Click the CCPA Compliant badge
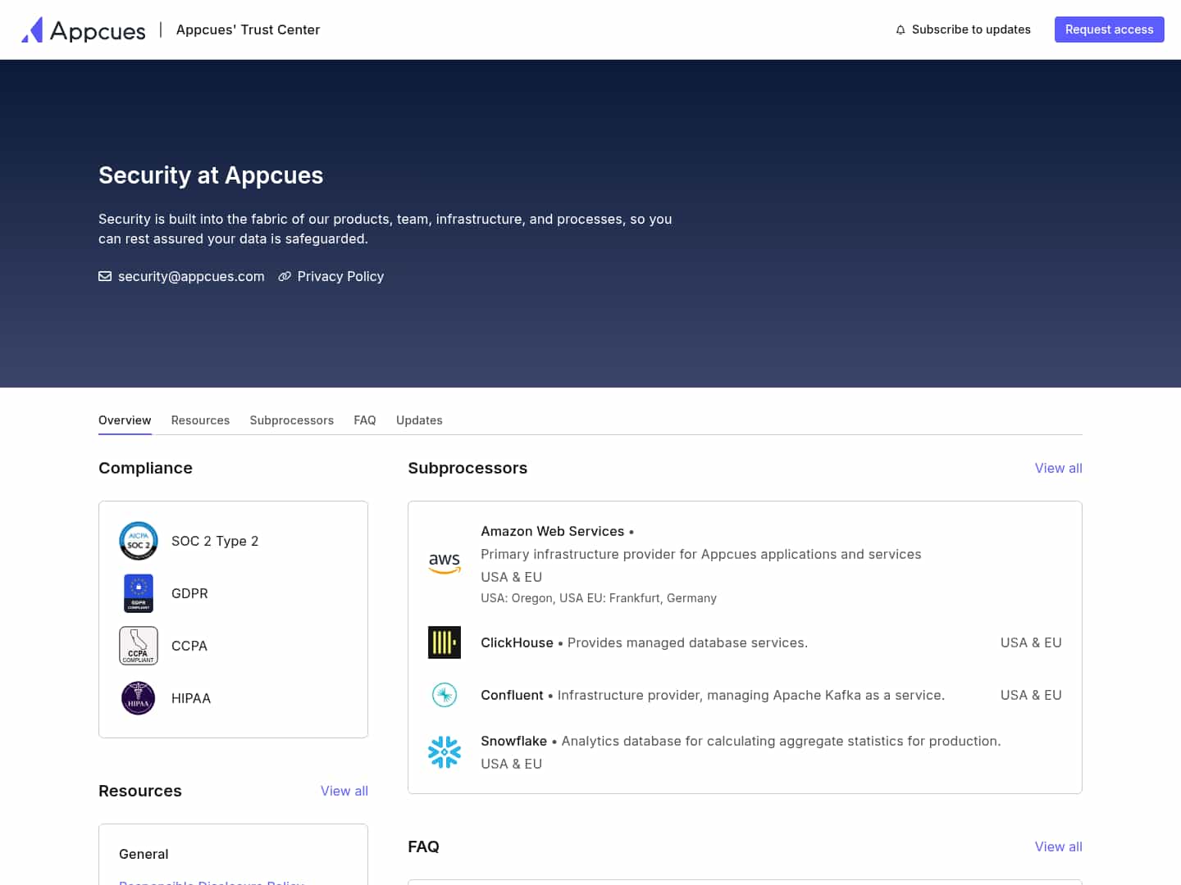 [x=139, y=646]
